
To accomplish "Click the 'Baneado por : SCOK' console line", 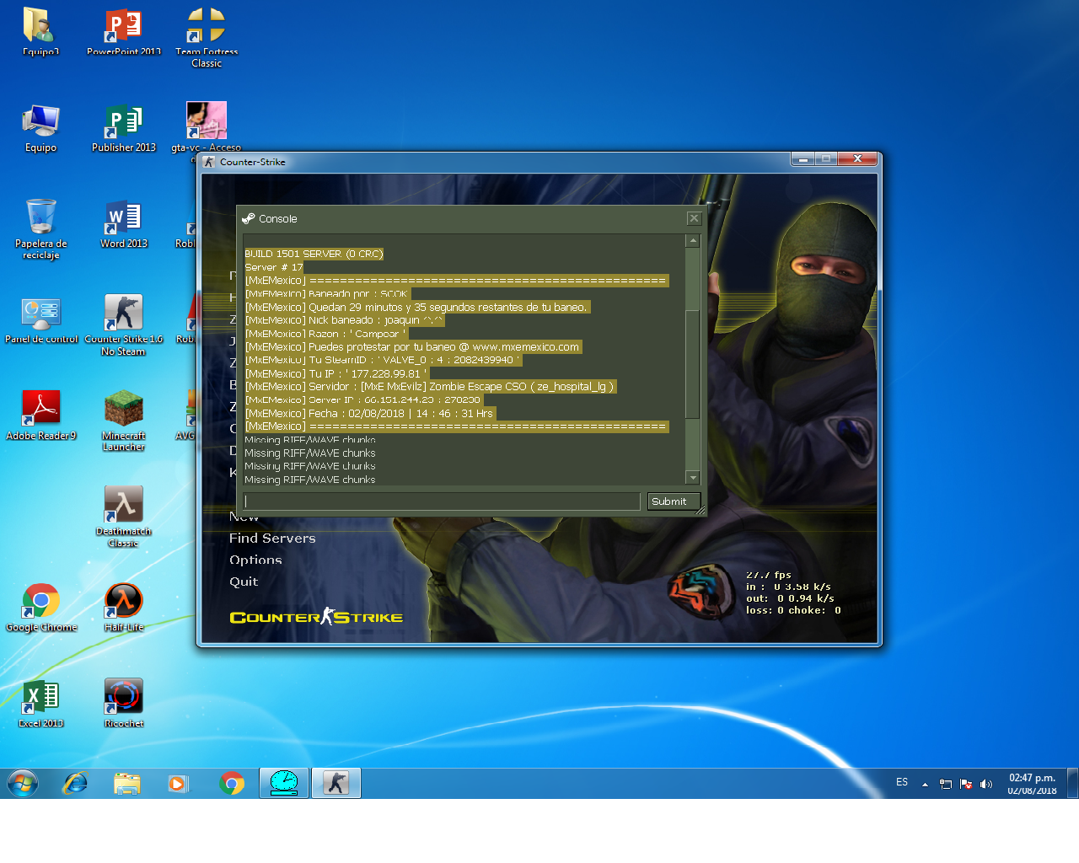I will [x=327, y=294].
